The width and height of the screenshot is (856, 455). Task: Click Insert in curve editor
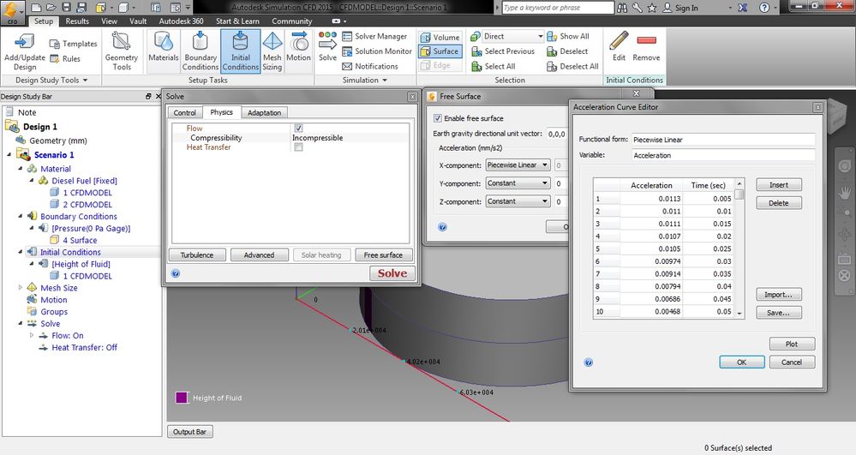779,184
